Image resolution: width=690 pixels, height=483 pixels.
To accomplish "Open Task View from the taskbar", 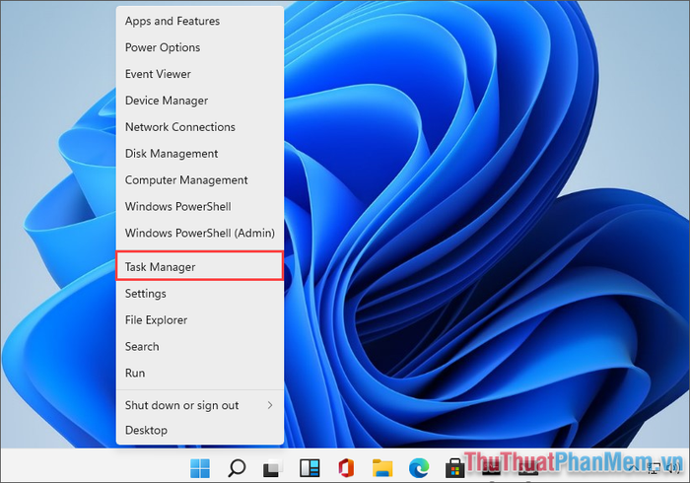I will 273,467.
